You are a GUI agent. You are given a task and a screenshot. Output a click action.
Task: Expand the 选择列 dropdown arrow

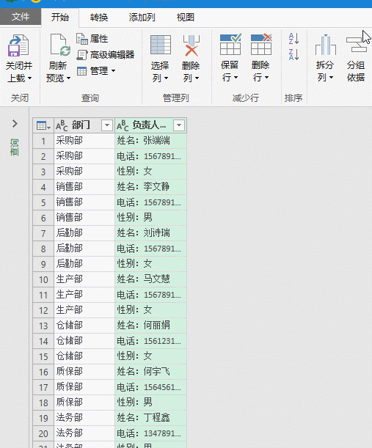[166, 78]
